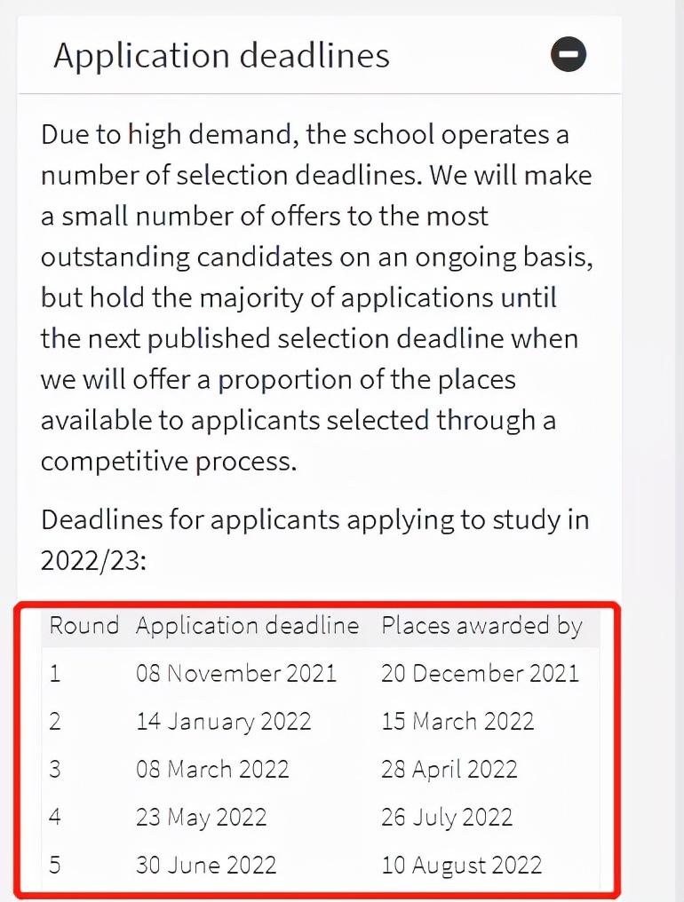Image resolution: width=684 pixels, height=902 pixels.
Task: Select the 08 November 2021 deadline cell
Action: pyautogui.click(x=236, y=673)
